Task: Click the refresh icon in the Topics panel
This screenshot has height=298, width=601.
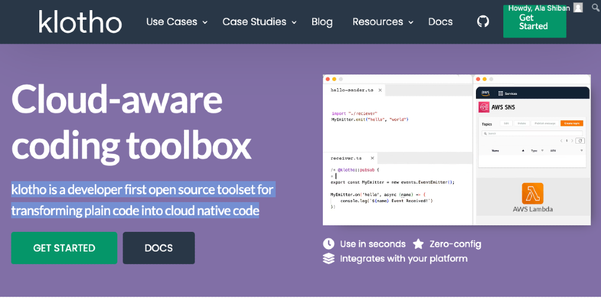Action: click(580, 141)
